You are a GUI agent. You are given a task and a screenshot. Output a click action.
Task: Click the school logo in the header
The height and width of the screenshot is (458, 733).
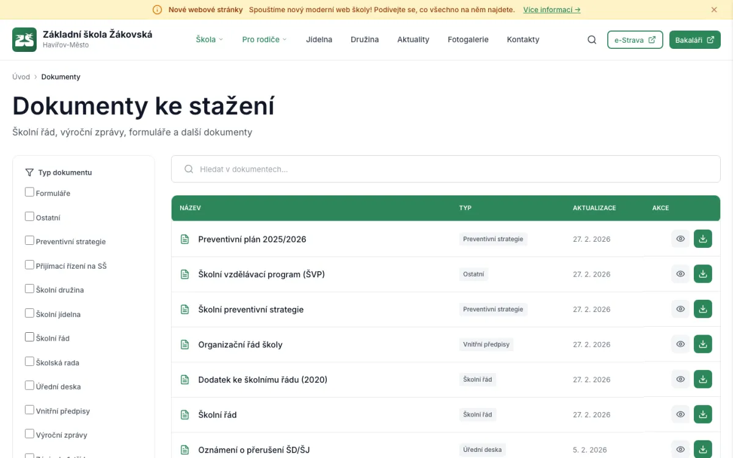pyautogui.click(x=24, y=39)
